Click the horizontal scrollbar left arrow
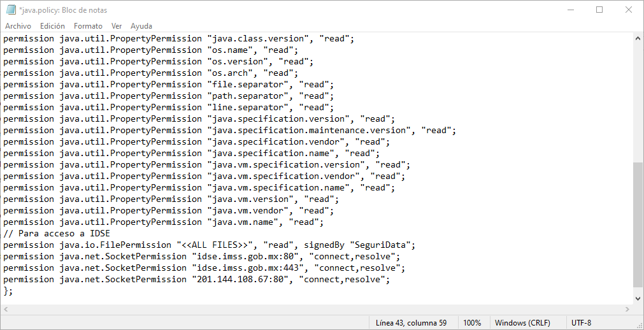This screenshot has width=644, height=330. (6, 309)
